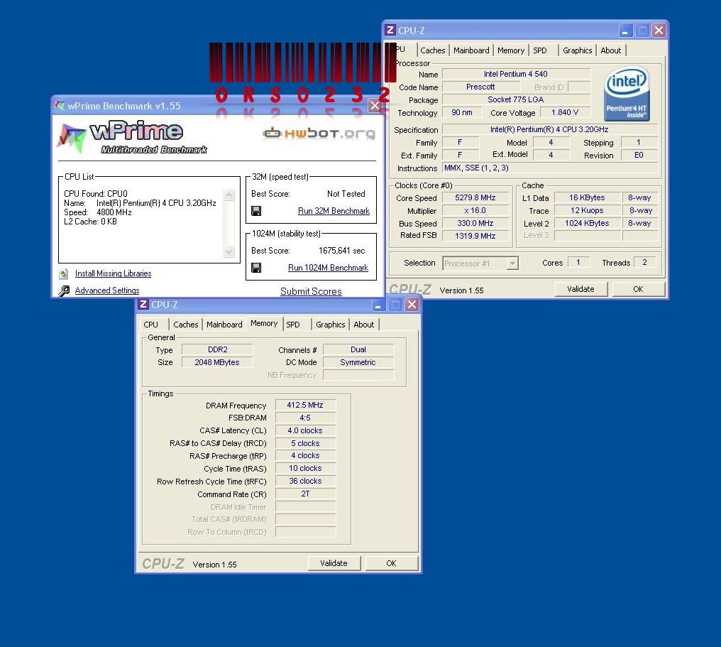The width and height of the screenshot is (721, 647).
Task: Click the wPrime logo graphic
Action: pos(131,136)
